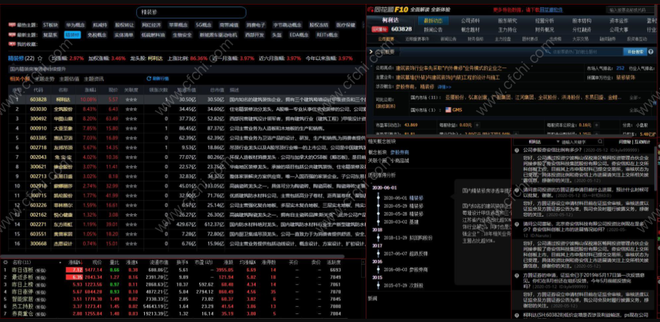Image resolution: width=660 pixels, height=322 pixels.
Task: Click the 2015-07-29 次新股 timeline entry
Action: [x=403, y=285]
